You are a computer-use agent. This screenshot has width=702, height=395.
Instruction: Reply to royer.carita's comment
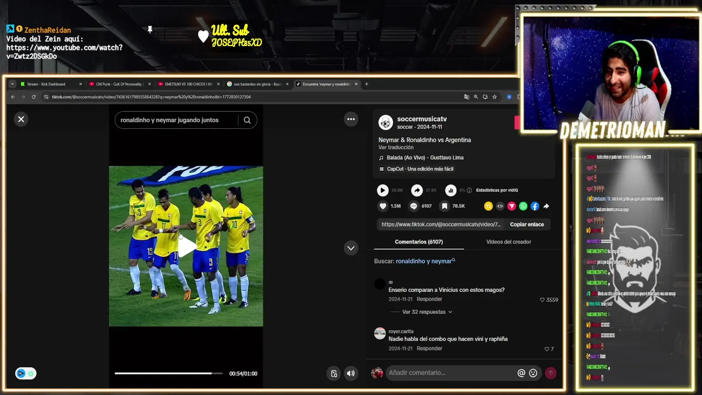[x=429, y=348]
